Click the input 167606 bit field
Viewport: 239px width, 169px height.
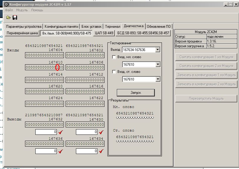click(x=85, y=67)
